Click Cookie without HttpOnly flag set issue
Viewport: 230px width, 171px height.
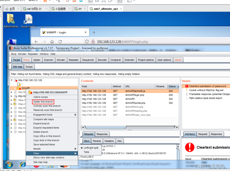point(206,90)
